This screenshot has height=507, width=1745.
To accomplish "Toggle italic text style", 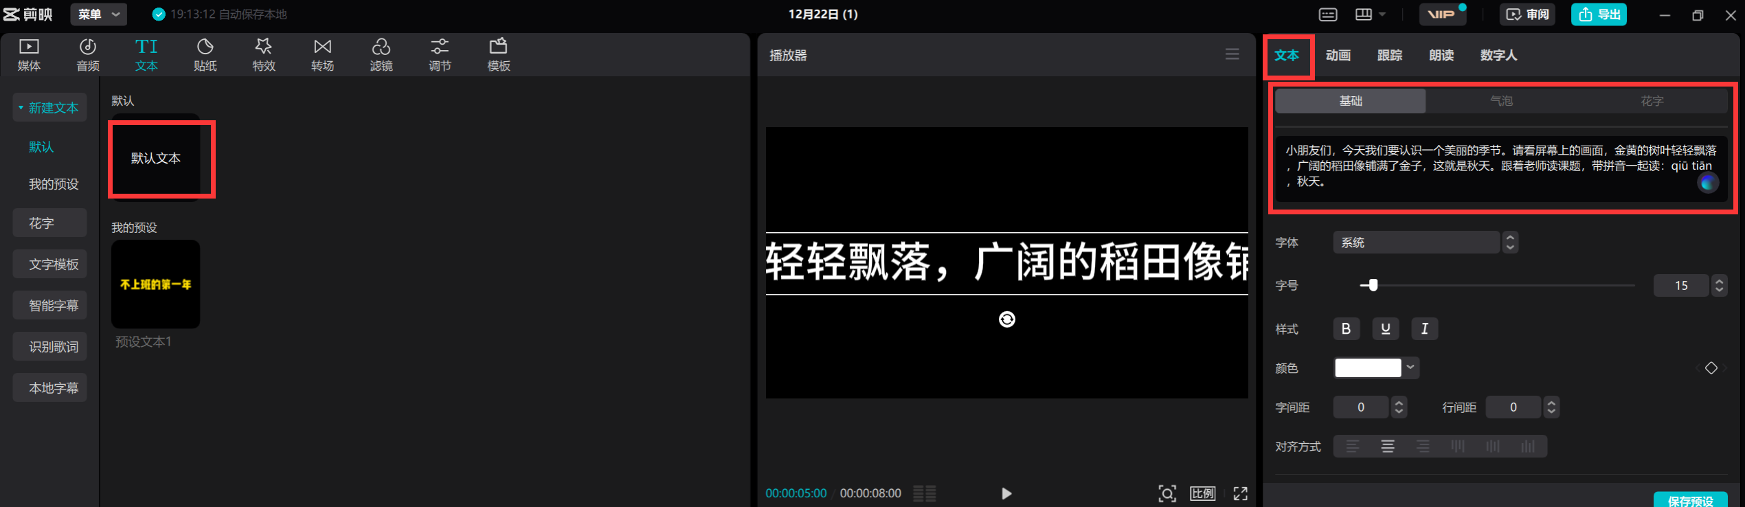I will pos(1425,329).
